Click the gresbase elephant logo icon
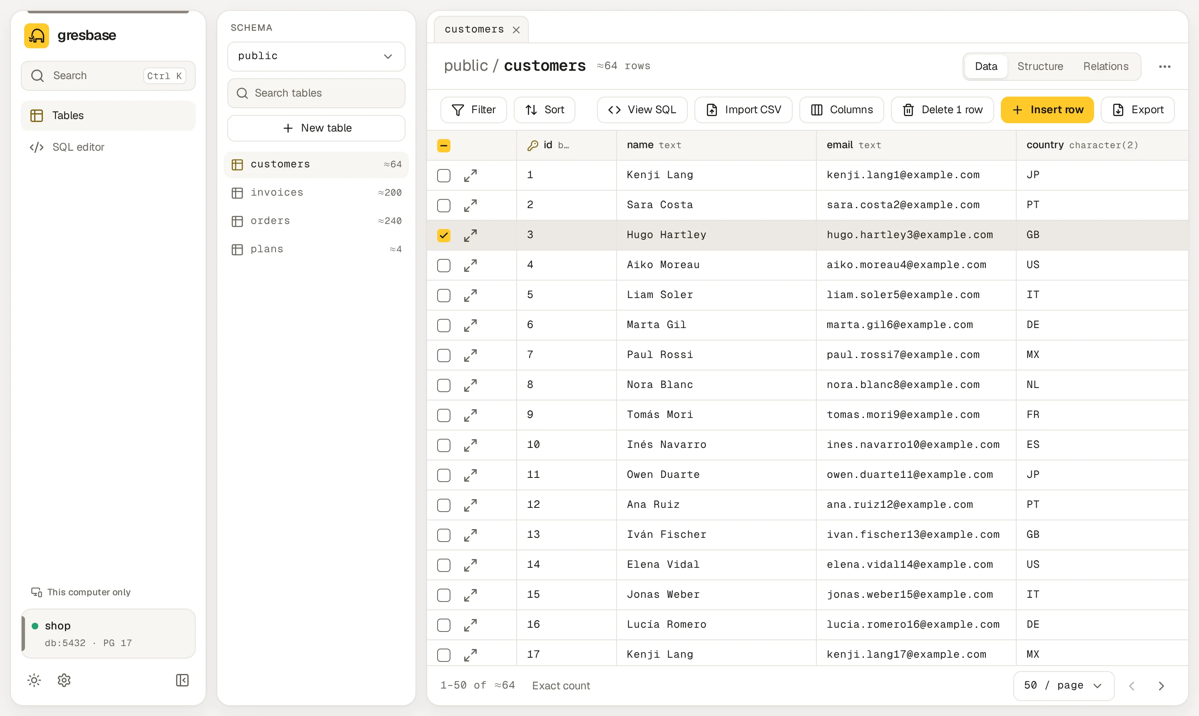Screen dimensions: 1199x716 pos(37,36)
